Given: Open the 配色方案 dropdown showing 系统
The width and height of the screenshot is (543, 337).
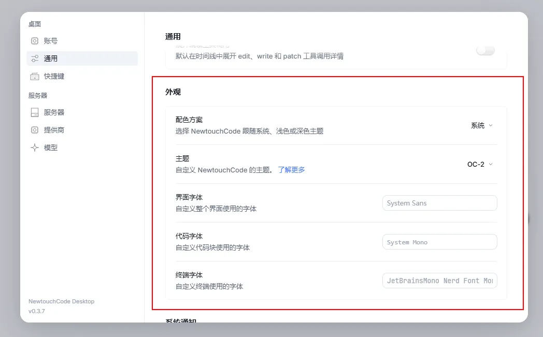Looking at the screenshot, I should click(x=481, y=125).
